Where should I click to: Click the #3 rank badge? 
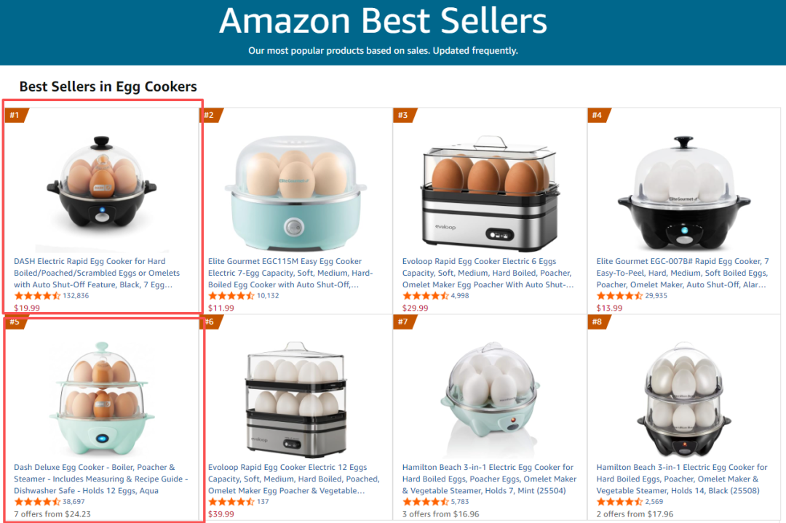point(403,115)
